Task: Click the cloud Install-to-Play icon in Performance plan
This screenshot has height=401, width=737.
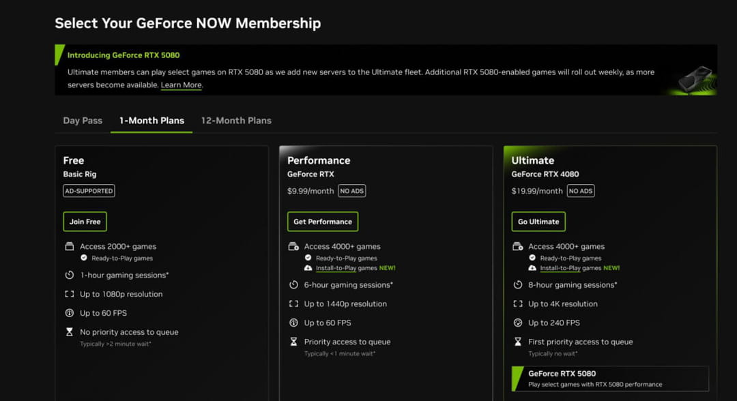Action: coord(308,268)
